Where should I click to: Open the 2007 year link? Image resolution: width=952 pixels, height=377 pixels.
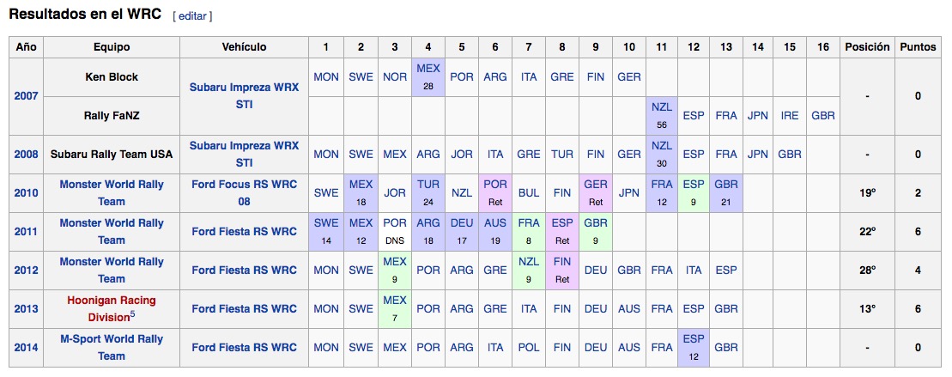(x=26, y=96)
